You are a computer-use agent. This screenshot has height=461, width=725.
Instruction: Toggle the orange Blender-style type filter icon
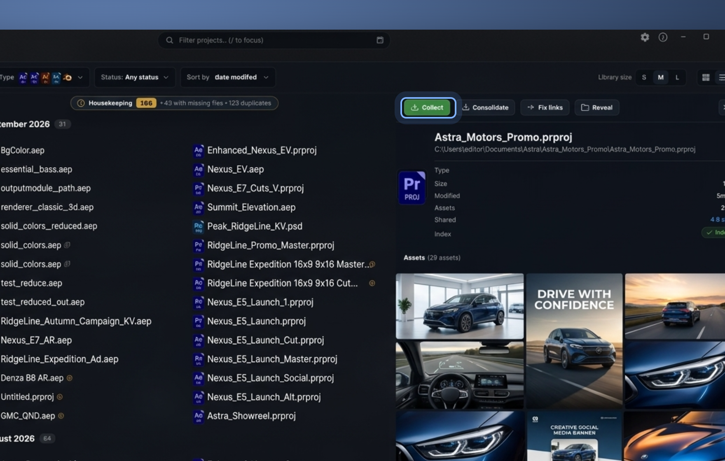(68, 77)
